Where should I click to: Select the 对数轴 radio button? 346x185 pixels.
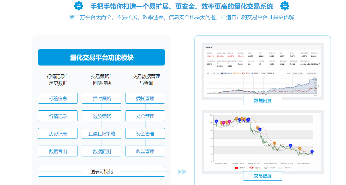259,73
